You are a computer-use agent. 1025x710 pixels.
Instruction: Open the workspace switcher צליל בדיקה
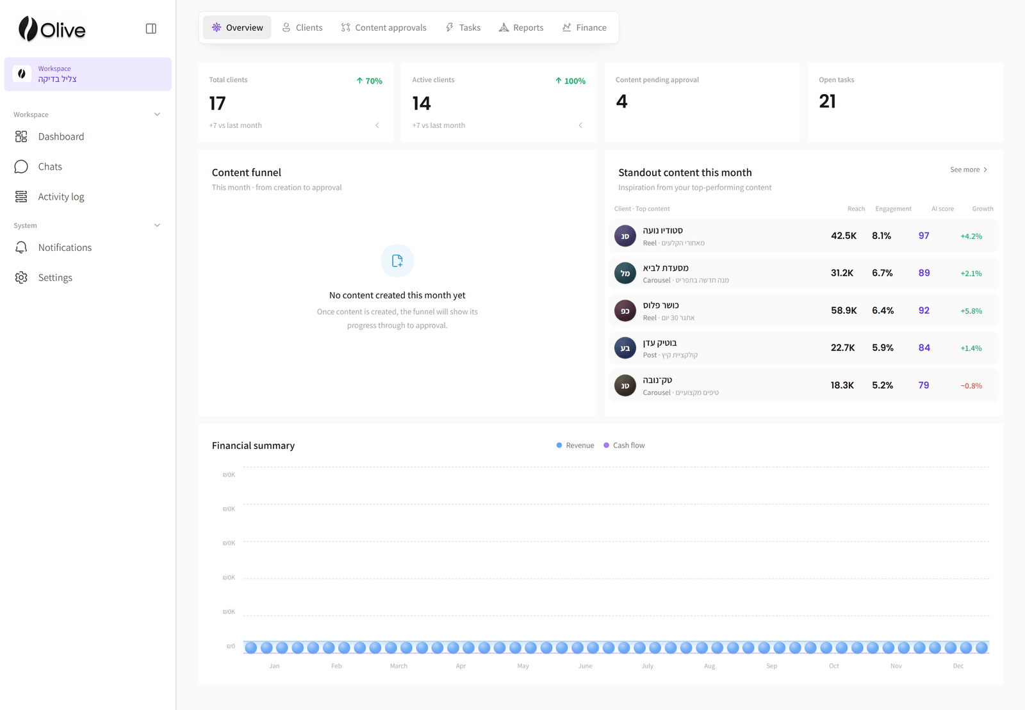(x=88, y=74)
